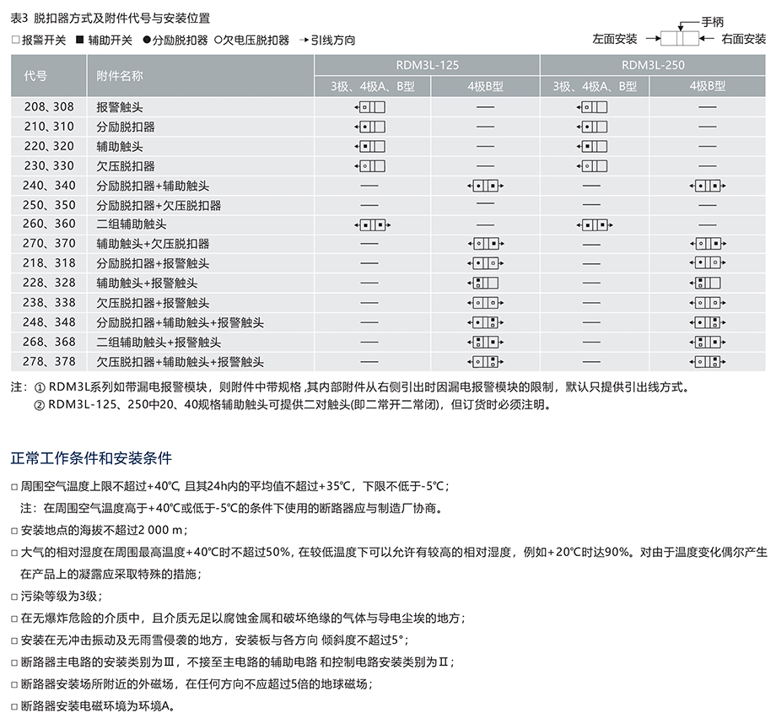Click RDM3L-125 4极B型 symbol in row 240, 340
776x724 pixels.
(484, 186)
